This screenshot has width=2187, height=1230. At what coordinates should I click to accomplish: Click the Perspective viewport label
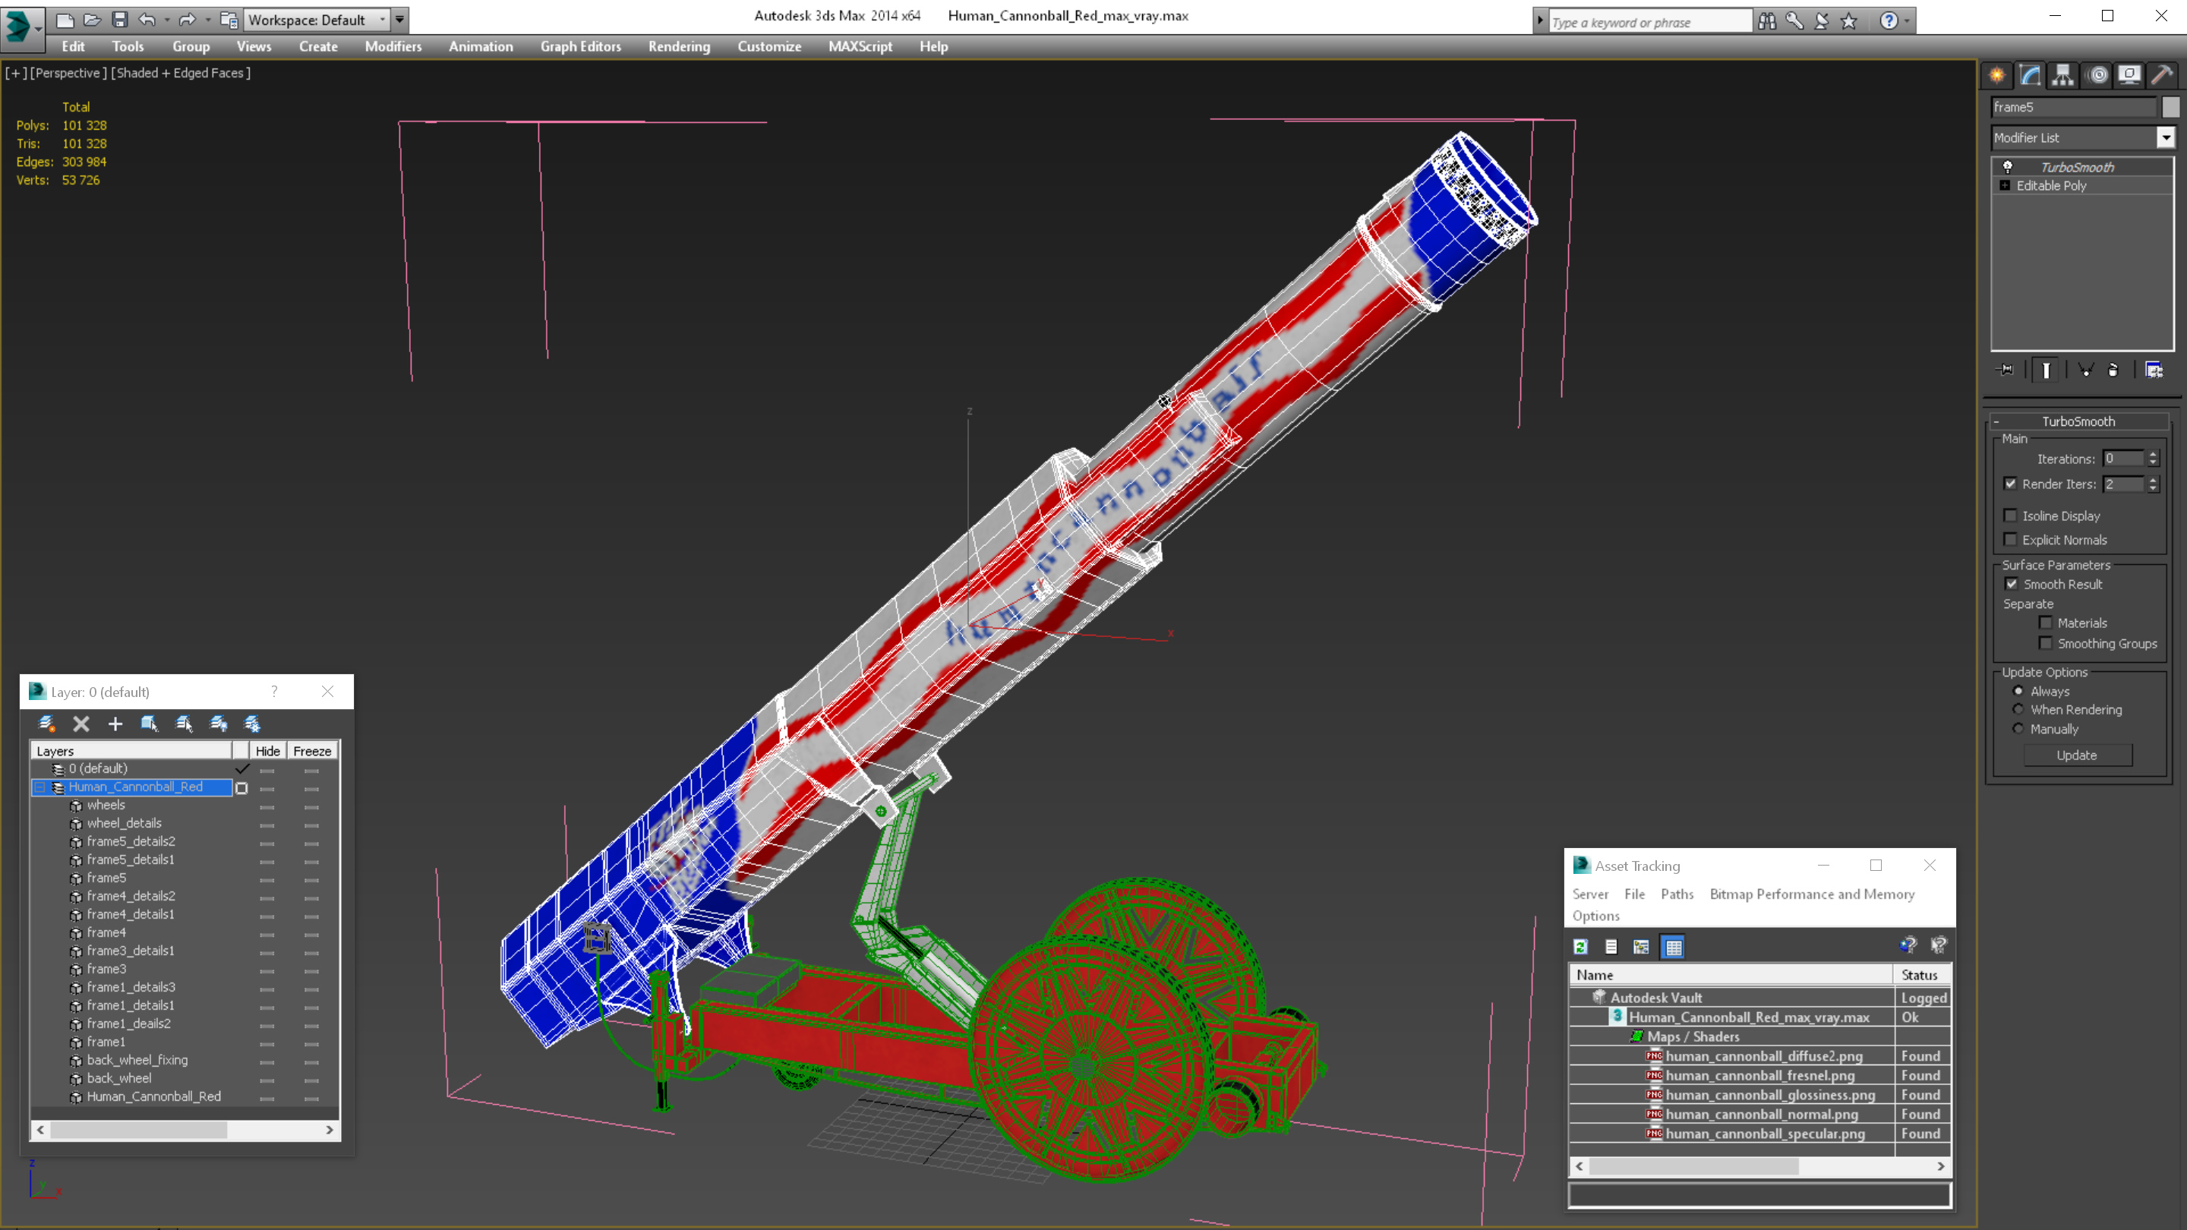69,73
